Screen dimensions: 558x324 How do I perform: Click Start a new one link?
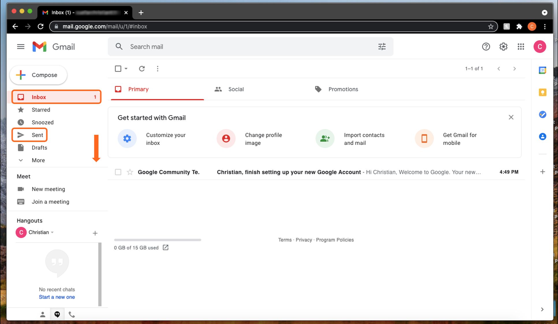[x=57, y=297]
